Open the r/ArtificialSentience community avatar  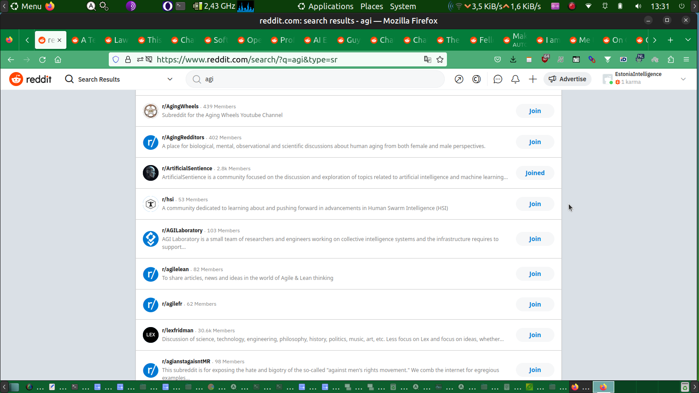tap(151, 173)
